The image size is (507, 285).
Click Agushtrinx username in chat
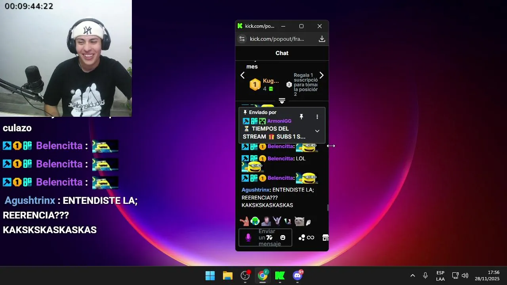coord(255,190)
